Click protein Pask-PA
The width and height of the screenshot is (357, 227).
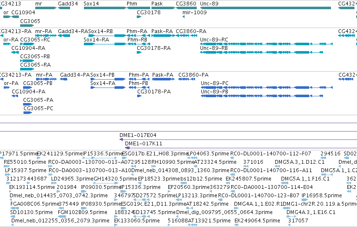[164, 79]
